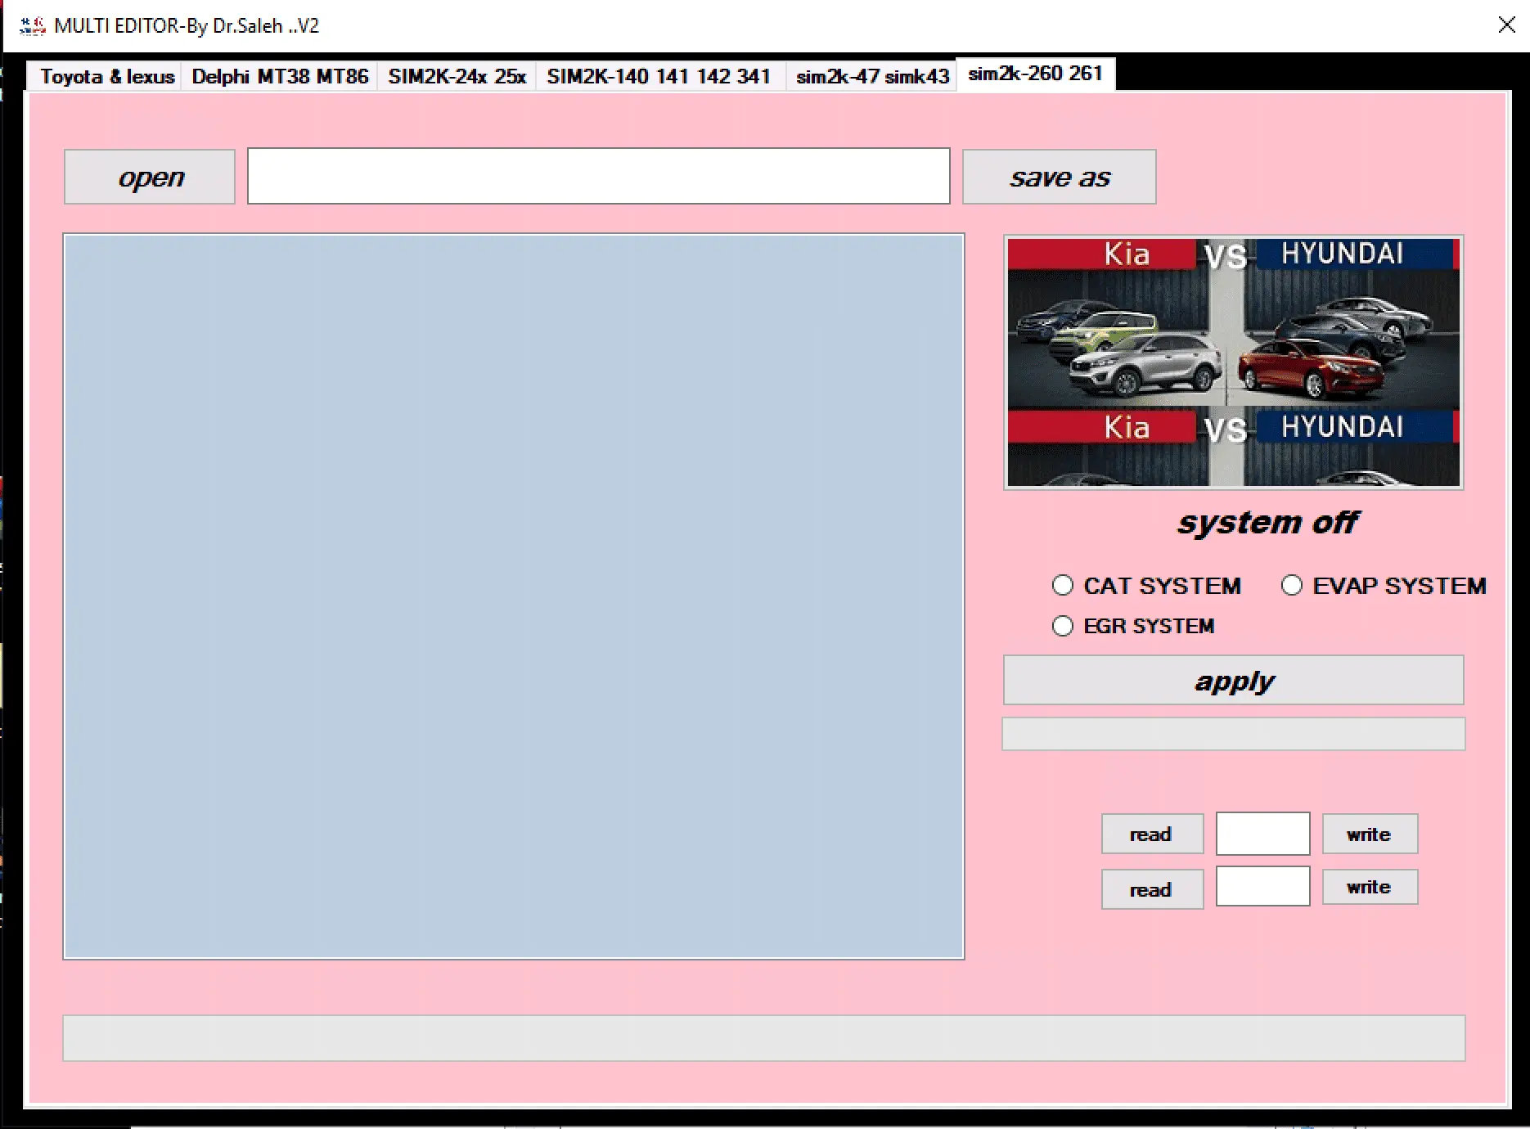Click the progress bar below apply

1234,734
